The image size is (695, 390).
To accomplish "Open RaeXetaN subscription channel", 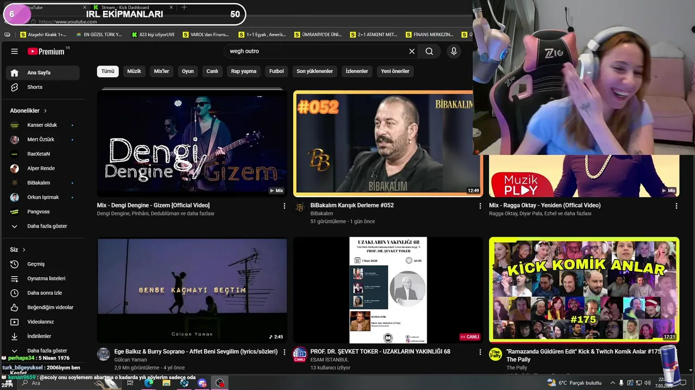I will click(x=43, y=154).
